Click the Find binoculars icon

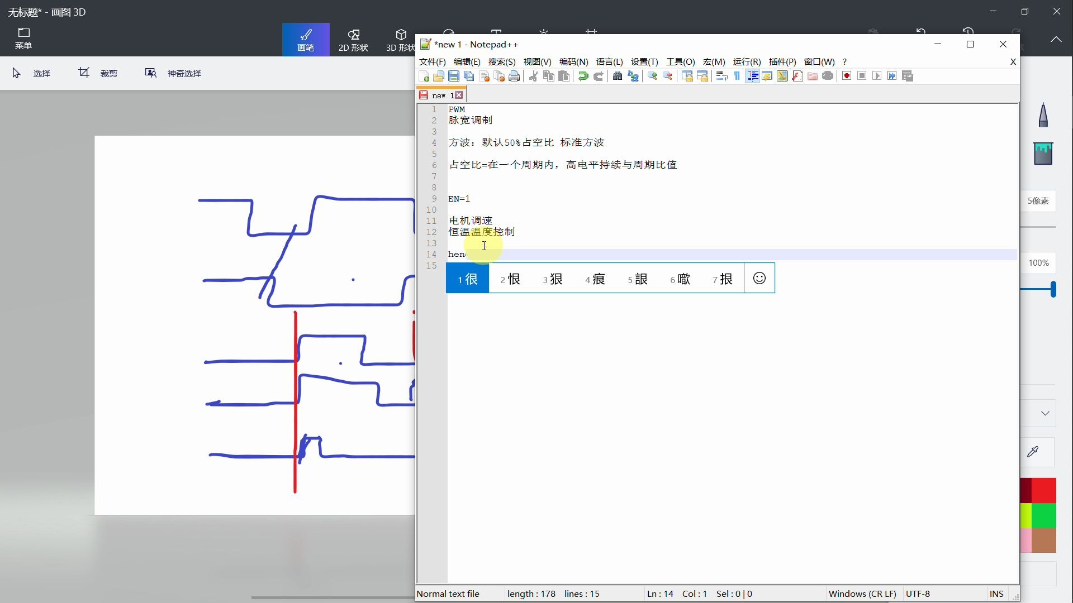pos(618,76)
